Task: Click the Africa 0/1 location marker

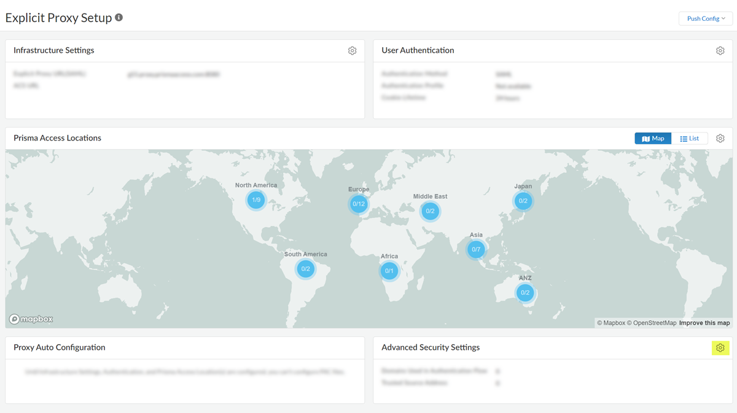Action: [x=389, y=271]
